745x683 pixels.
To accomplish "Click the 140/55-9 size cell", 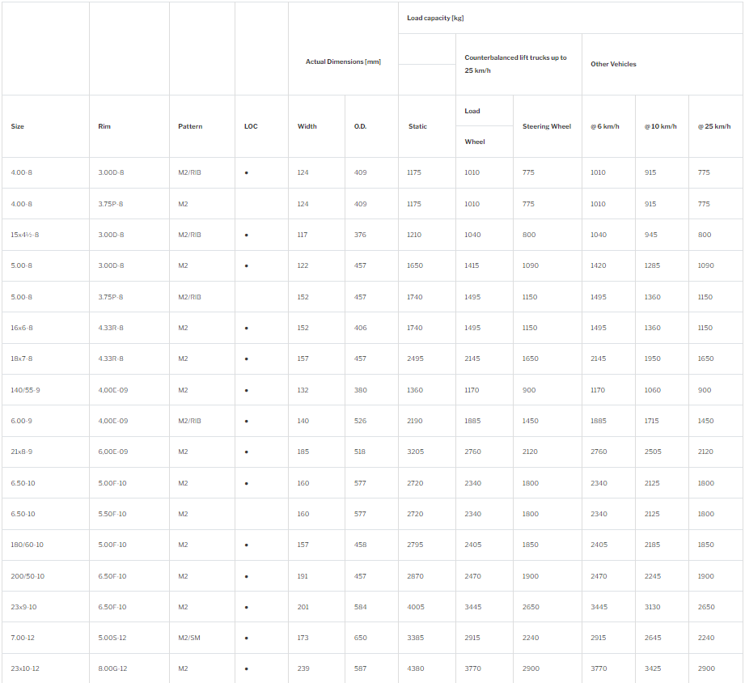I will coord(25,390).
